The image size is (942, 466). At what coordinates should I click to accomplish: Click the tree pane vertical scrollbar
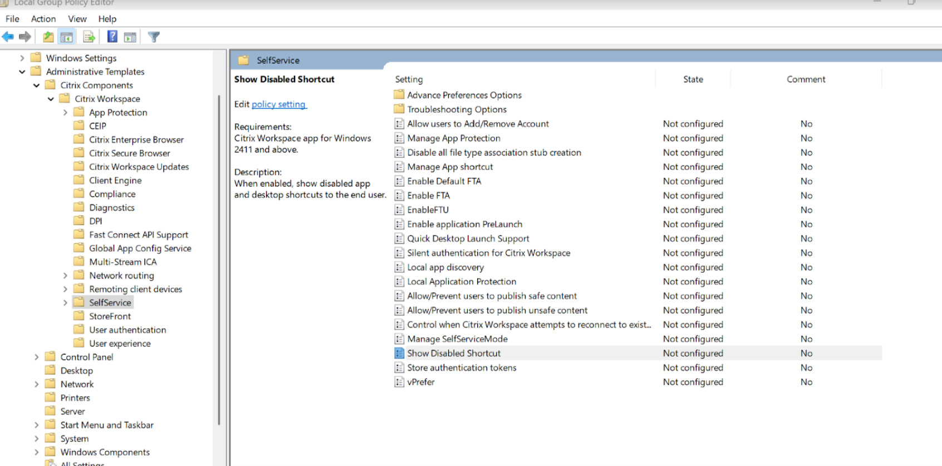pyautogui.click(x=219, y=261)
